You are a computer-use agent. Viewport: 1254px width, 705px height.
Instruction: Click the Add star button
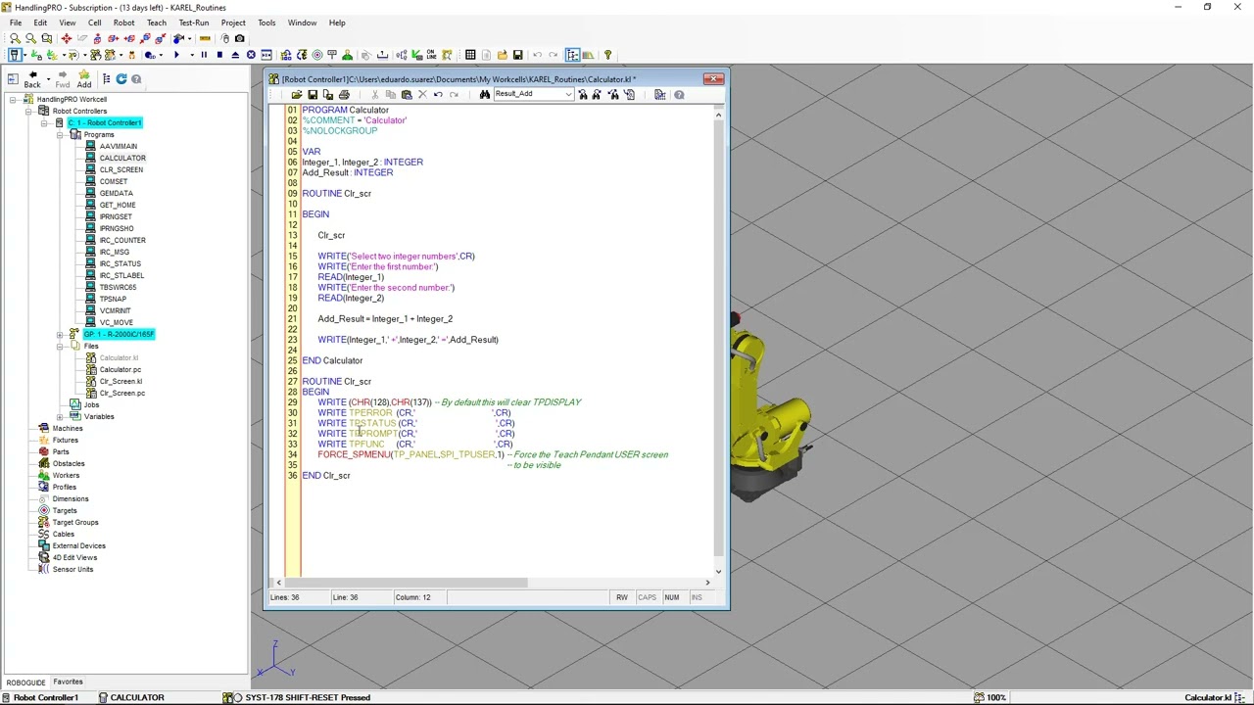(x=84, y=79)
